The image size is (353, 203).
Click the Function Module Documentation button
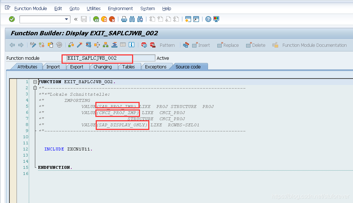[x=309, y=45]
